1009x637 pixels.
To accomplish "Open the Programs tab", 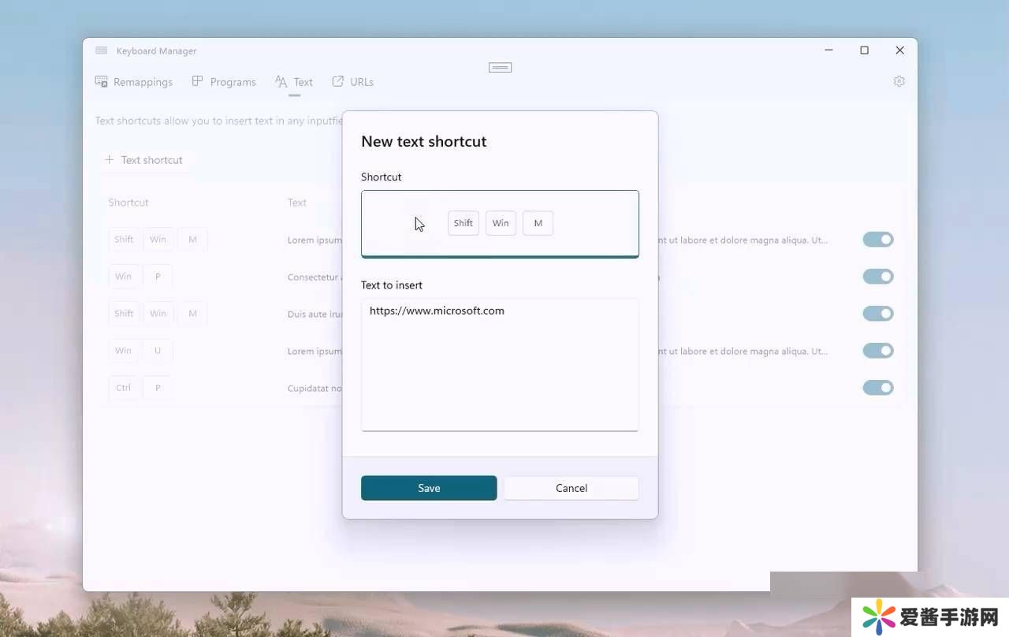I will coord(225,82).
